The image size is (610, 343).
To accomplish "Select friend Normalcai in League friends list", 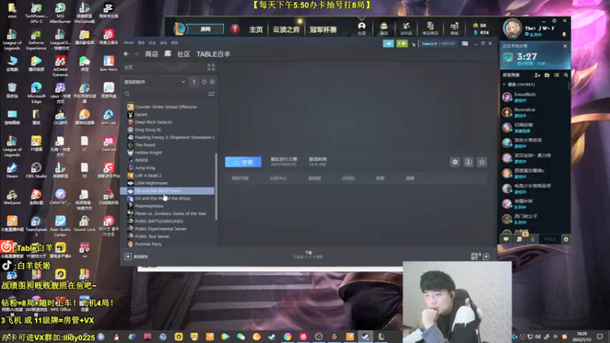I will pyautogui.click(x=535, y=112).
